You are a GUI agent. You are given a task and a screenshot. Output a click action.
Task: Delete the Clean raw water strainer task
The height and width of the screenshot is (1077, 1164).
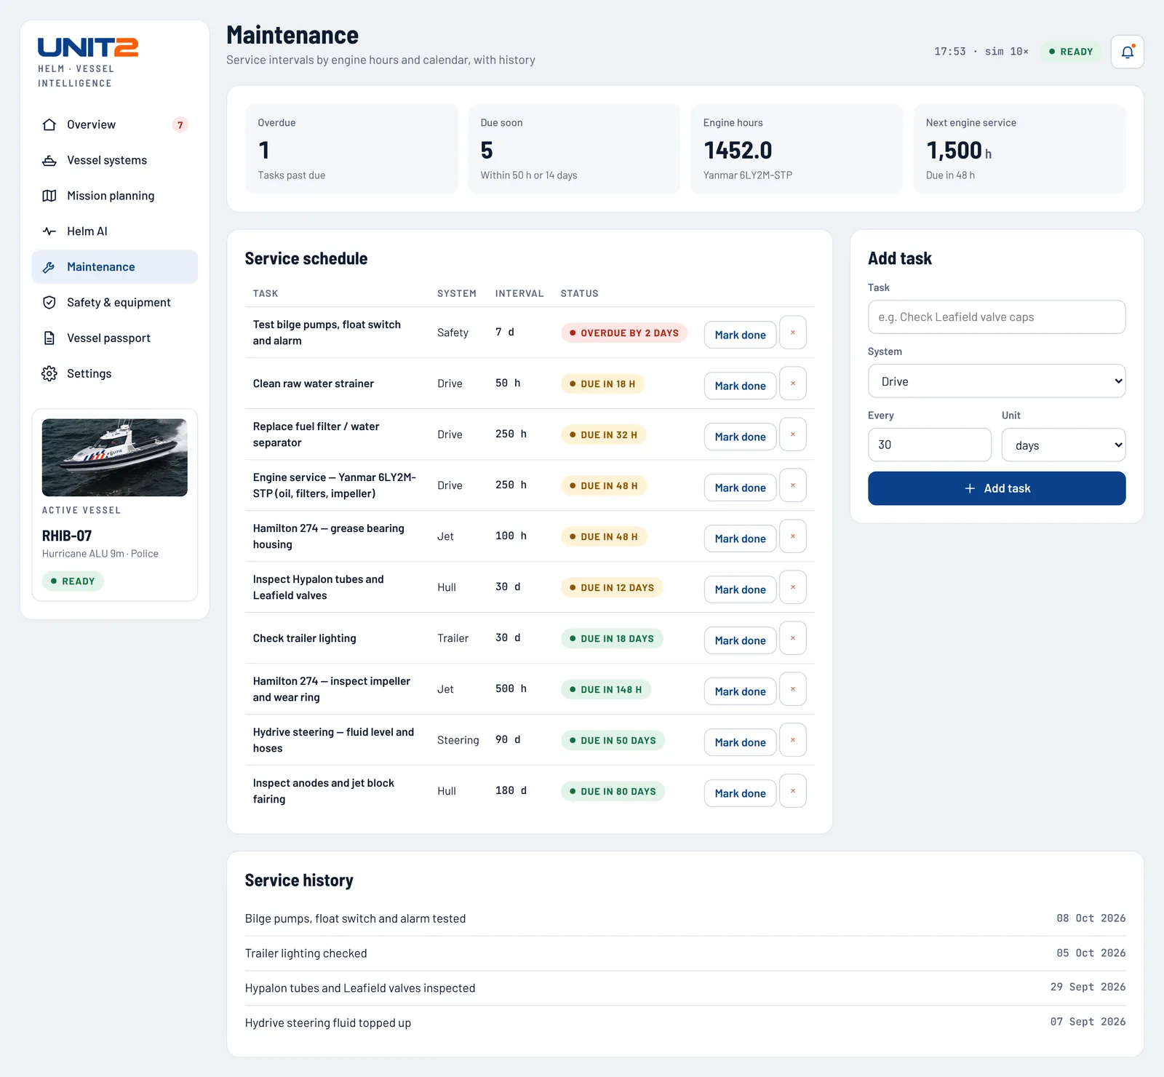(x=792, y=383)
